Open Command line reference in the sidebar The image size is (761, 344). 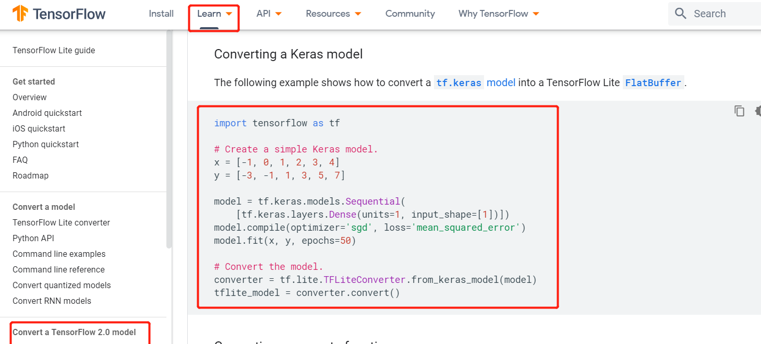[x=58, y=269]
